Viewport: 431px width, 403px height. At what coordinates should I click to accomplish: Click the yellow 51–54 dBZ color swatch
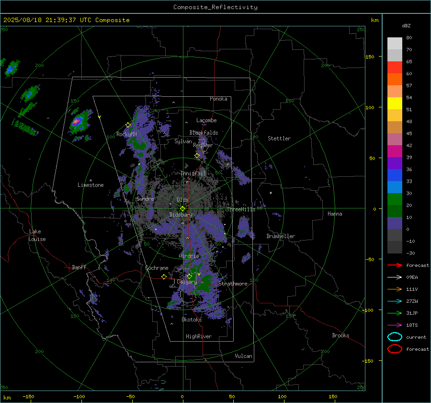pos(395,103)
